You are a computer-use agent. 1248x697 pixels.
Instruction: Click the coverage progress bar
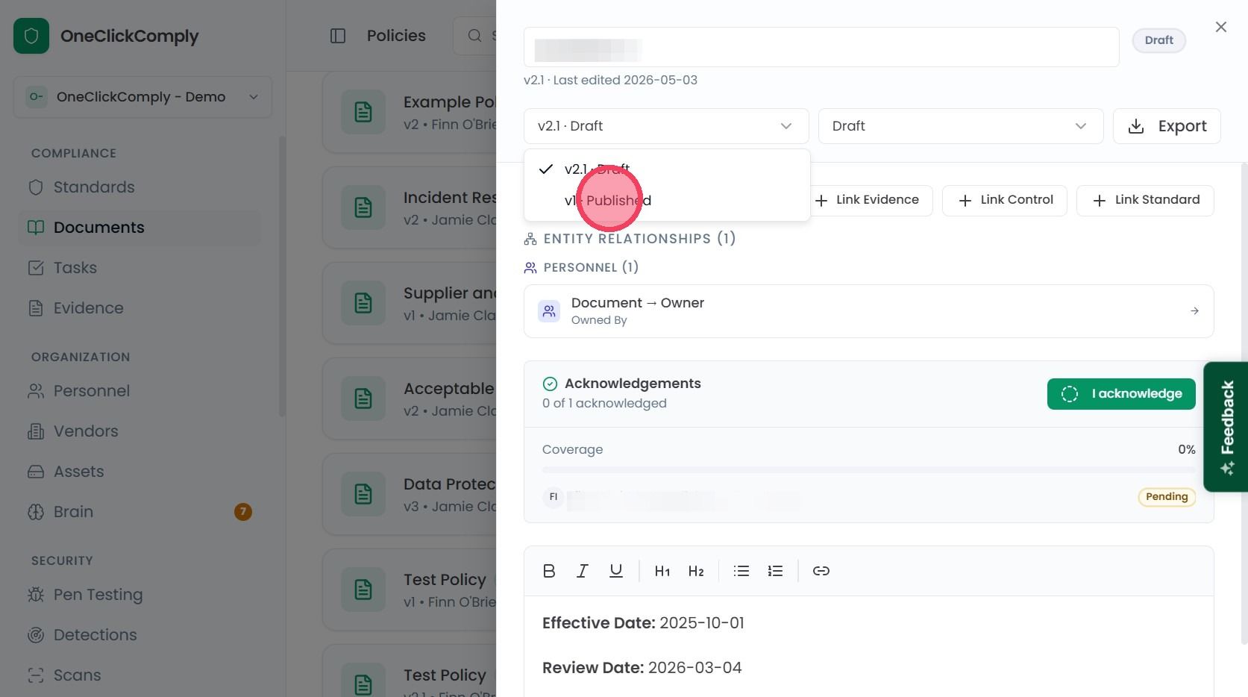[869, 470]
